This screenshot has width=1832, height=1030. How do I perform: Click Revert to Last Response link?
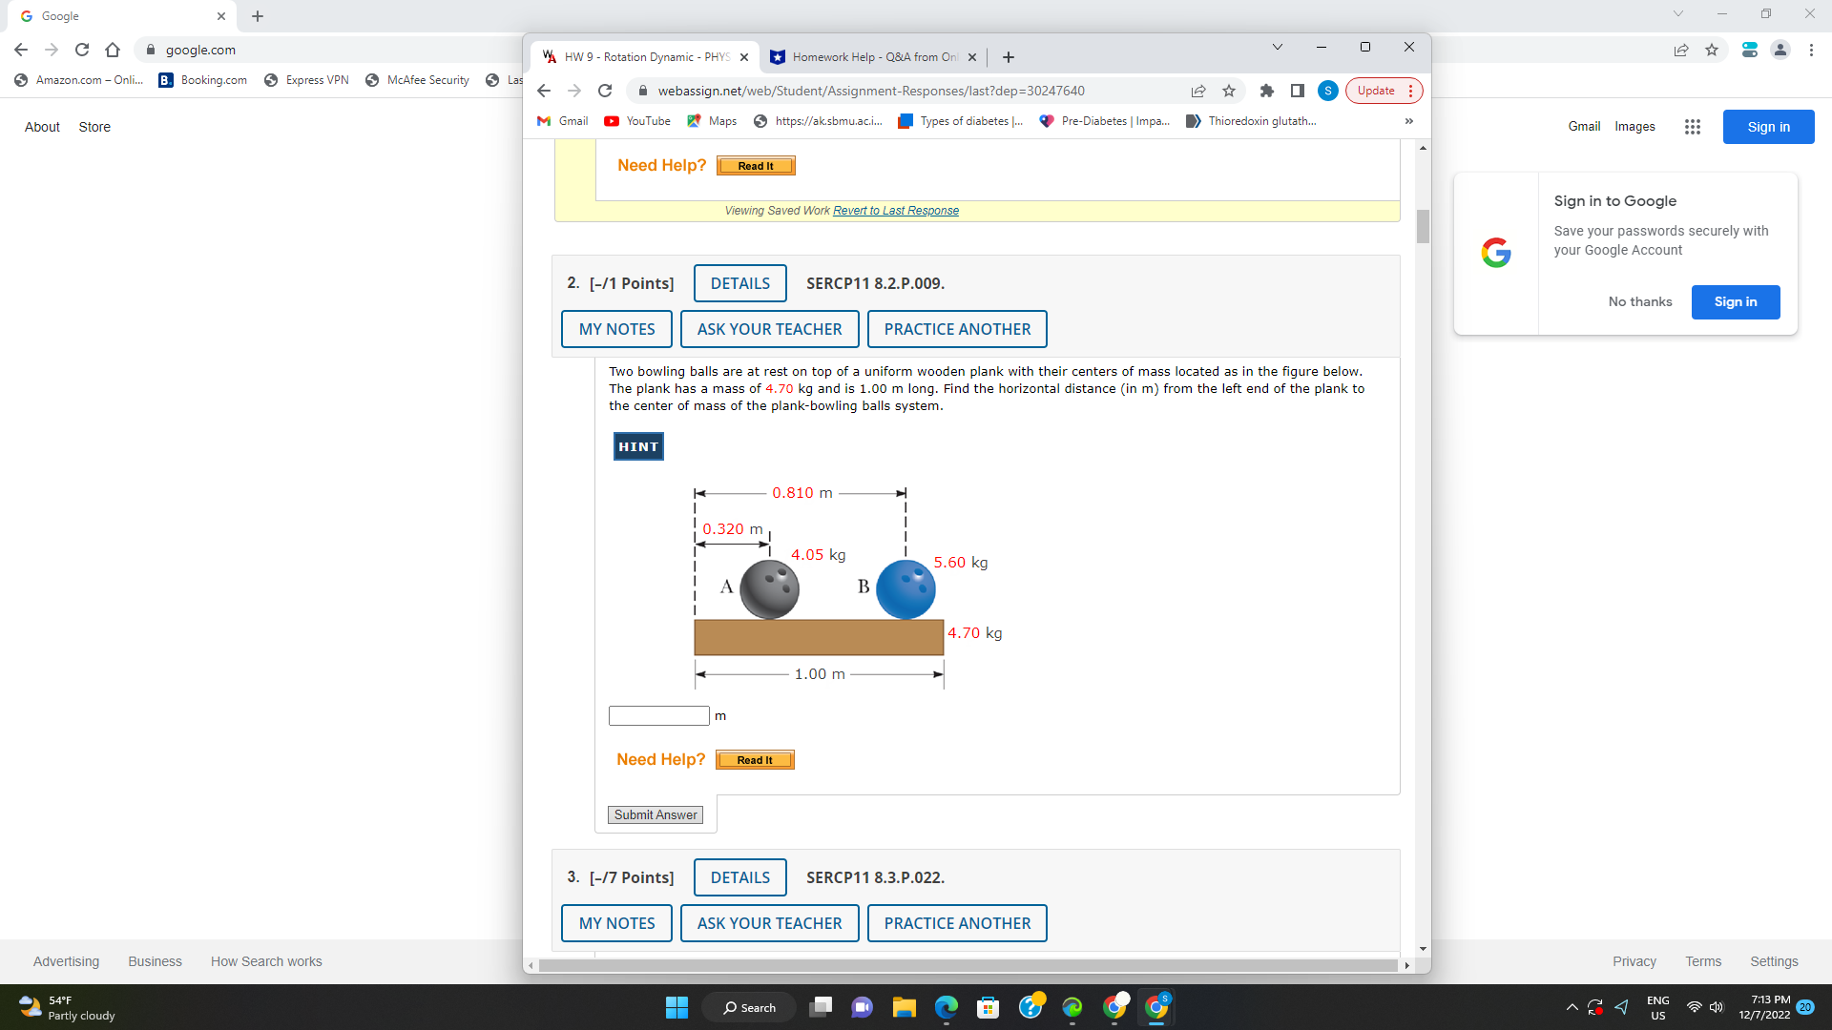pyautogui.click(x=895, y=210)
